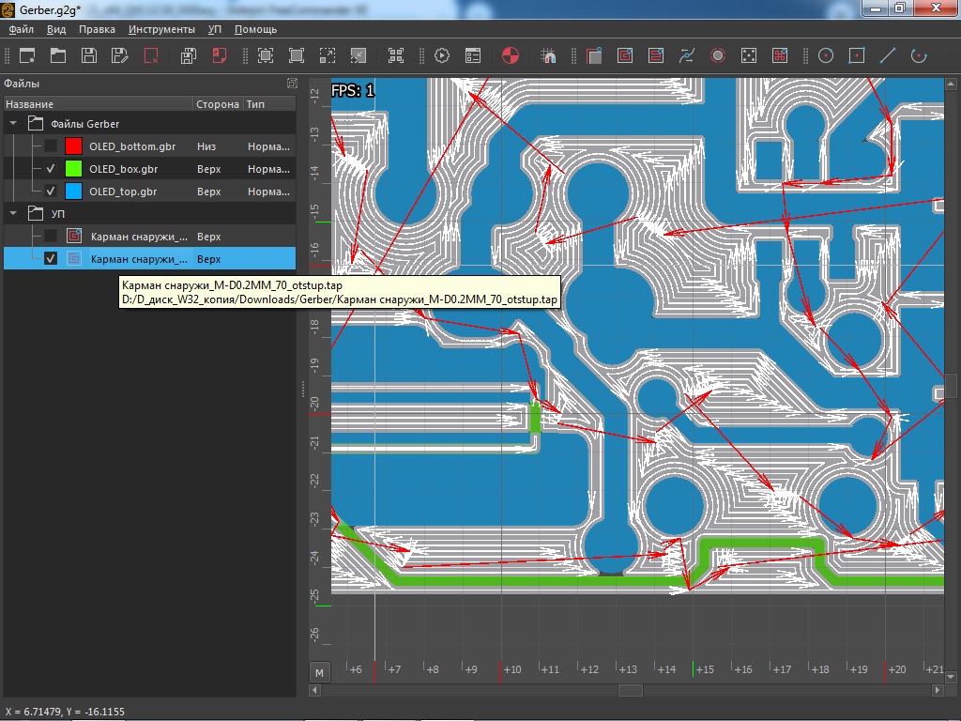961x721 pixels.
Task: Click the Сторона column header
Action: click(217, 104)
